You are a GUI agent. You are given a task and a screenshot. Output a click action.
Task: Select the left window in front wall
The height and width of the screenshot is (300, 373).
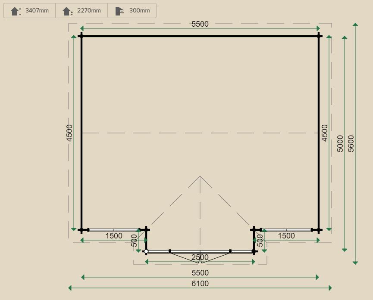(x=114, y=230)
